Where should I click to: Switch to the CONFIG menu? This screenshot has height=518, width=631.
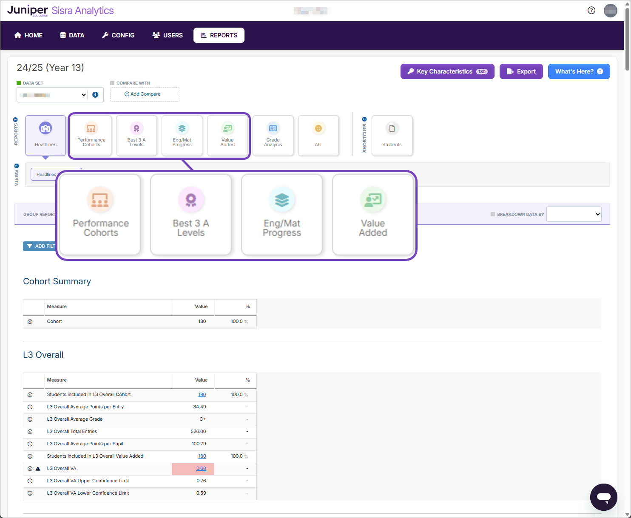click(x=118, y=35)
